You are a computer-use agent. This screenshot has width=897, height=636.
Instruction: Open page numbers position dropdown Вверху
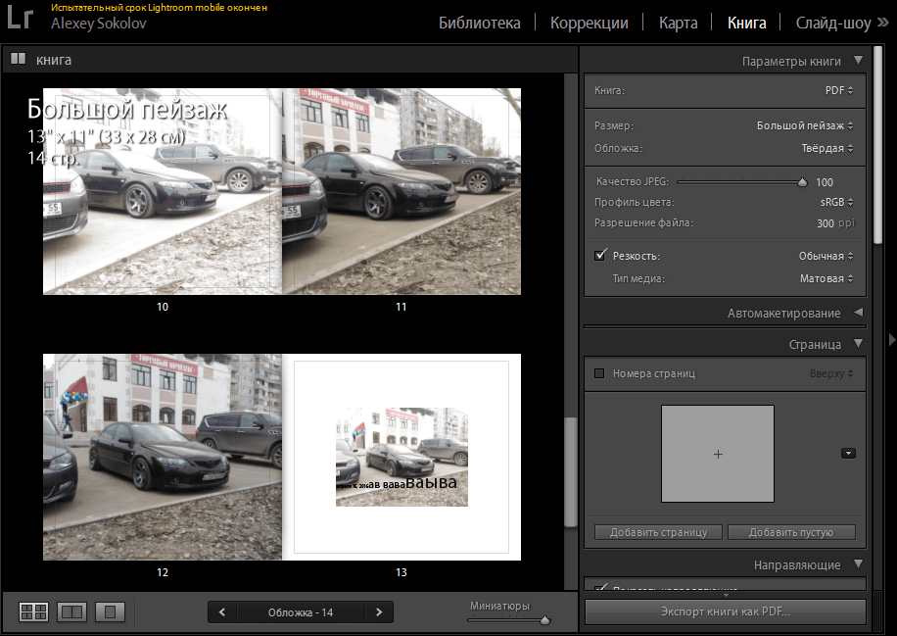(831, 373)
